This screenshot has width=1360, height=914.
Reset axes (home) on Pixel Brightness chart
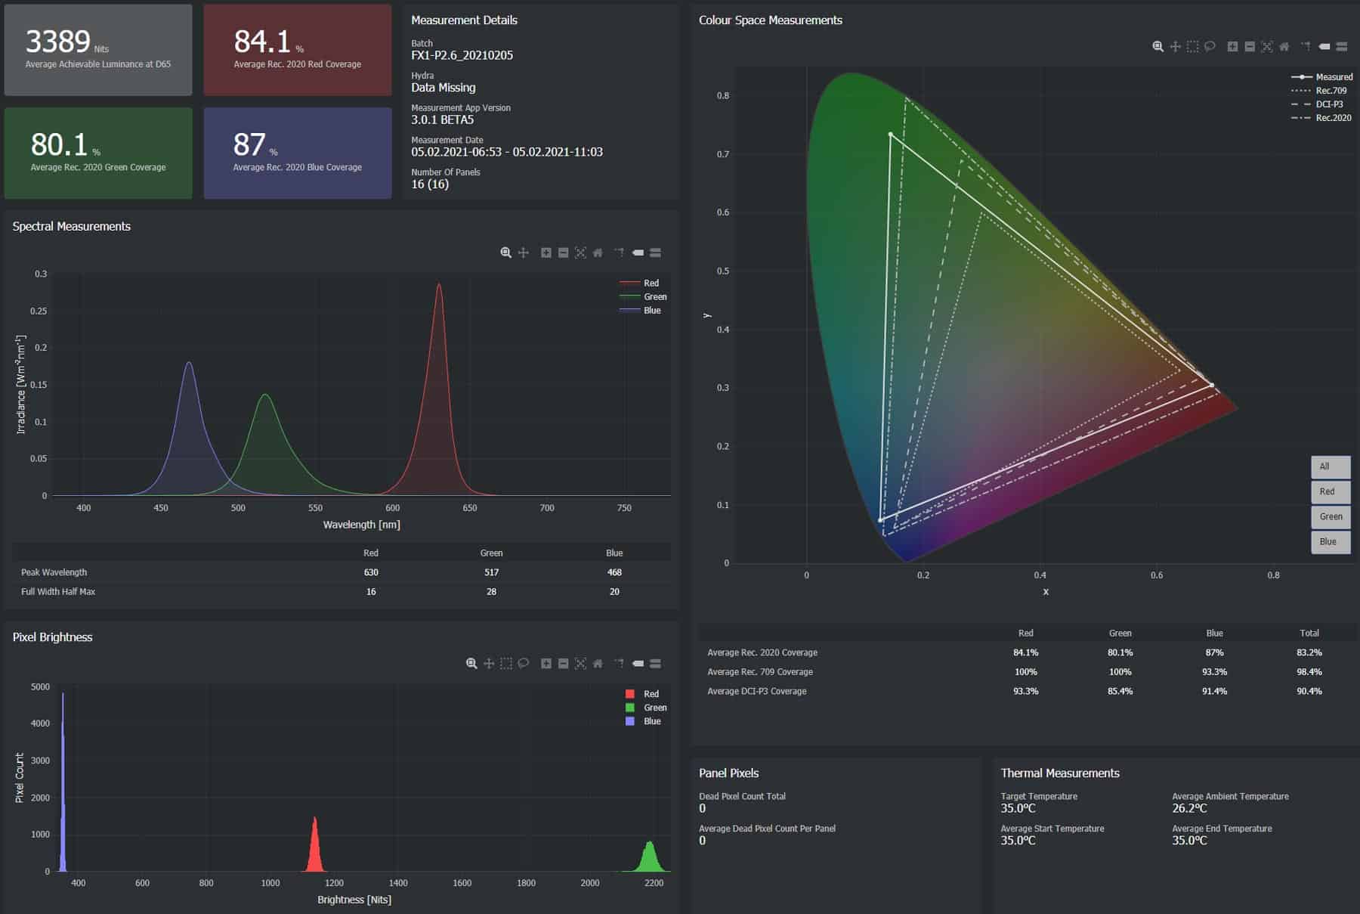(598, 663)
